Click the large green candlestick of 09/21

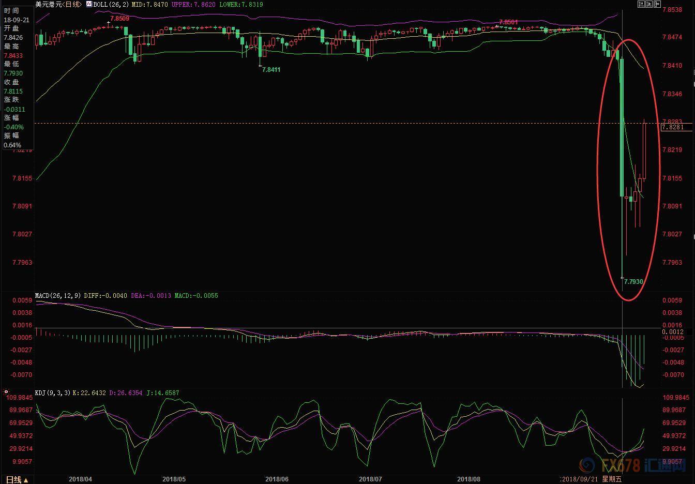622,127
